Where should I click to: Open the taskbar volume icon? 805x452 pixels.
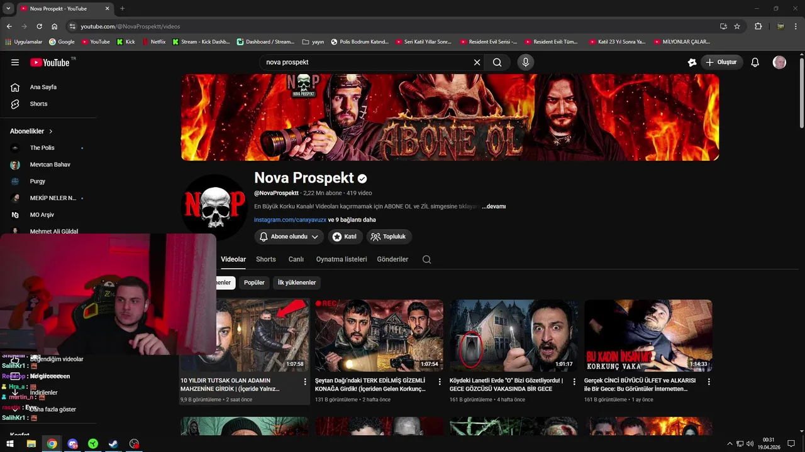750,444
